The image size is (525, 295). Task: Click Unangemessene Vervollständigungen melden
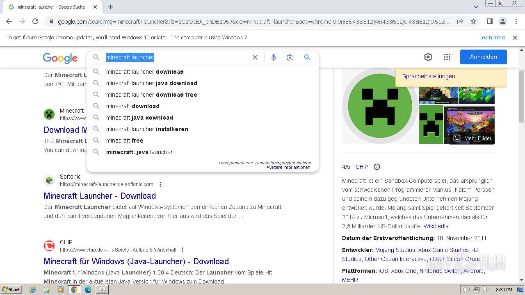pyautogui.click(x=265, y=163)
